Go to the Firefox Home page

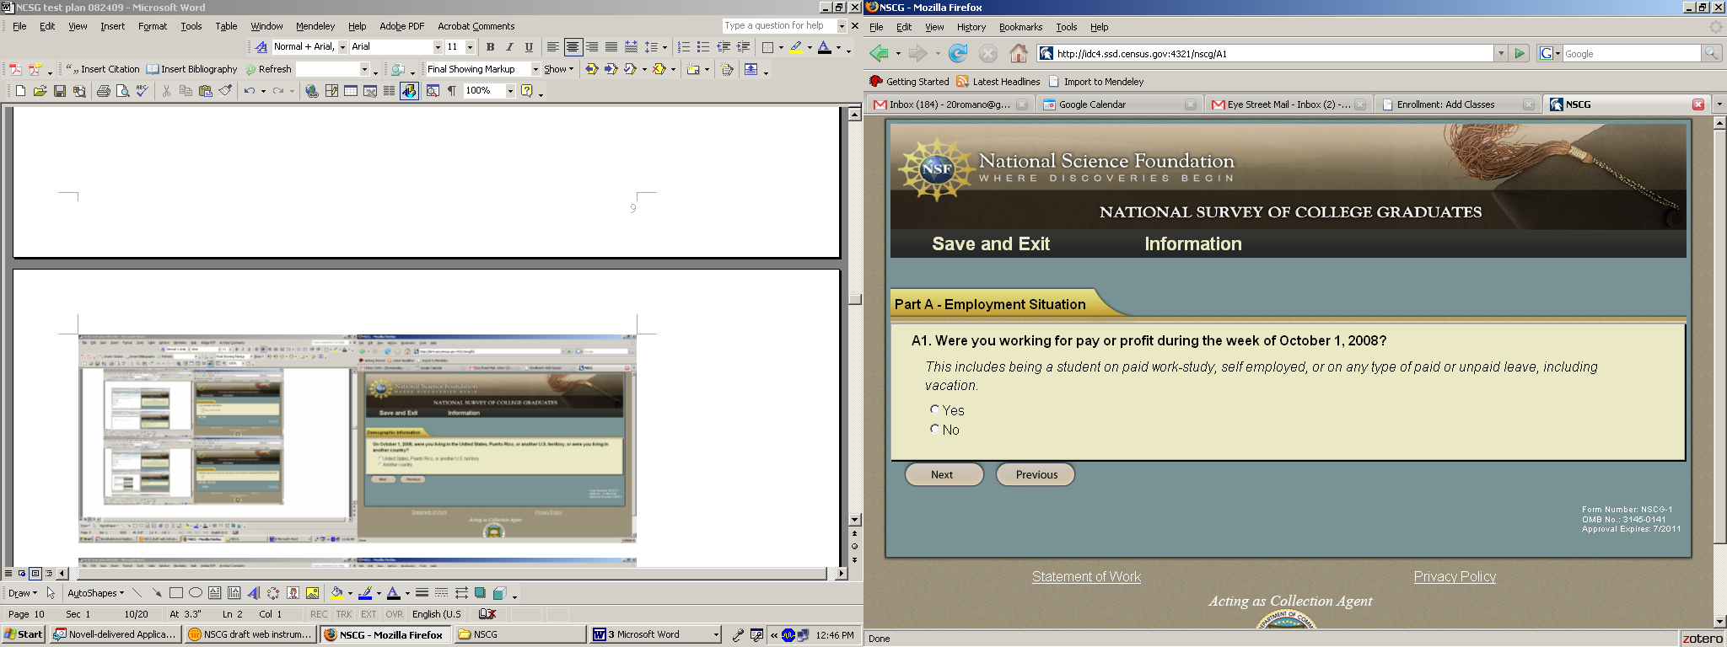[x=1019, y=54]
